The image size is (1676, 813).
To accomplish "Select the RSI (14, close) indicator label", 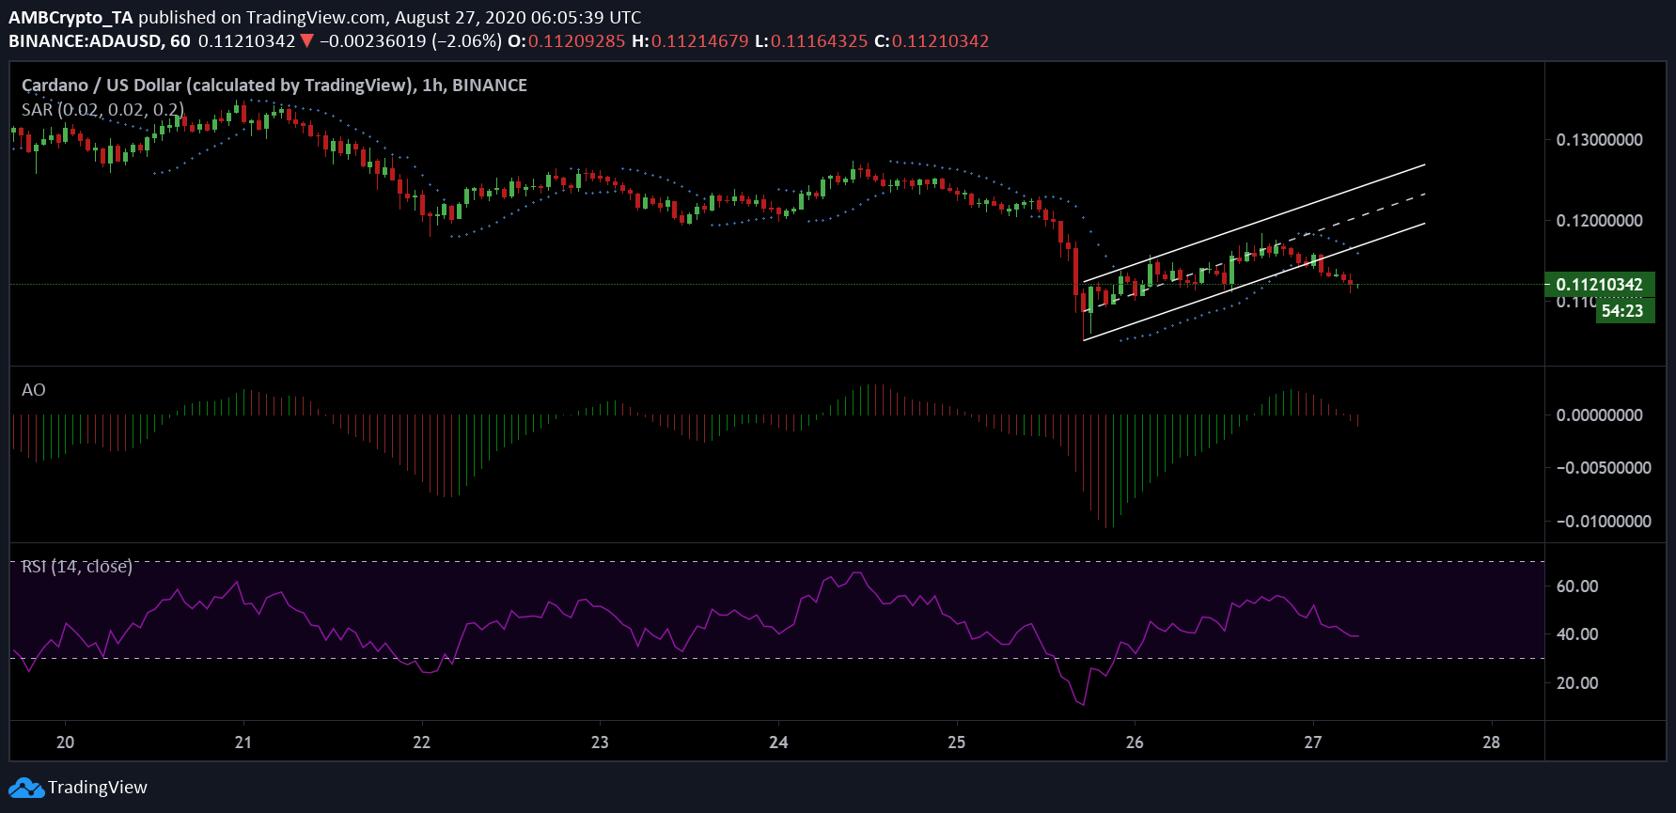I will tap(77, 567).
